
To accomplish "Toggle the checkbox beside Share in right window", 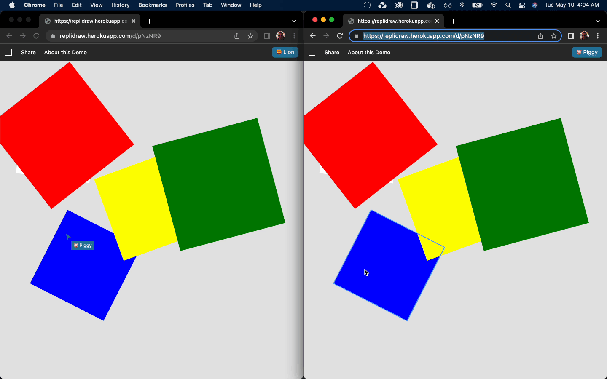I will point(312,52).
